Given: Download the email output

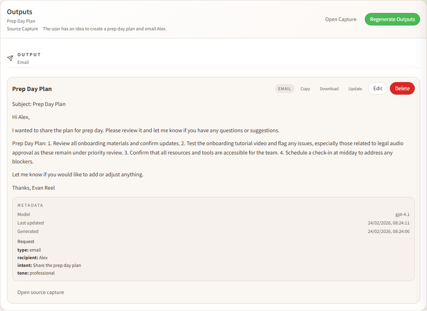Looking at the screenshot, I should [x=329, y=89].
